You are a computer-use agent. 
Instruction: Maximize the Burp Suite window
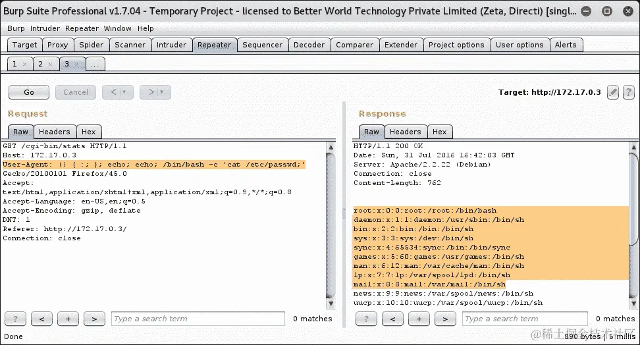point(607,11)
